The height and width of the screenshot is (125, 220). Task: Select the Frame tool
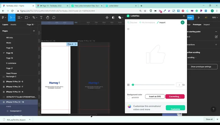[19, 18]
